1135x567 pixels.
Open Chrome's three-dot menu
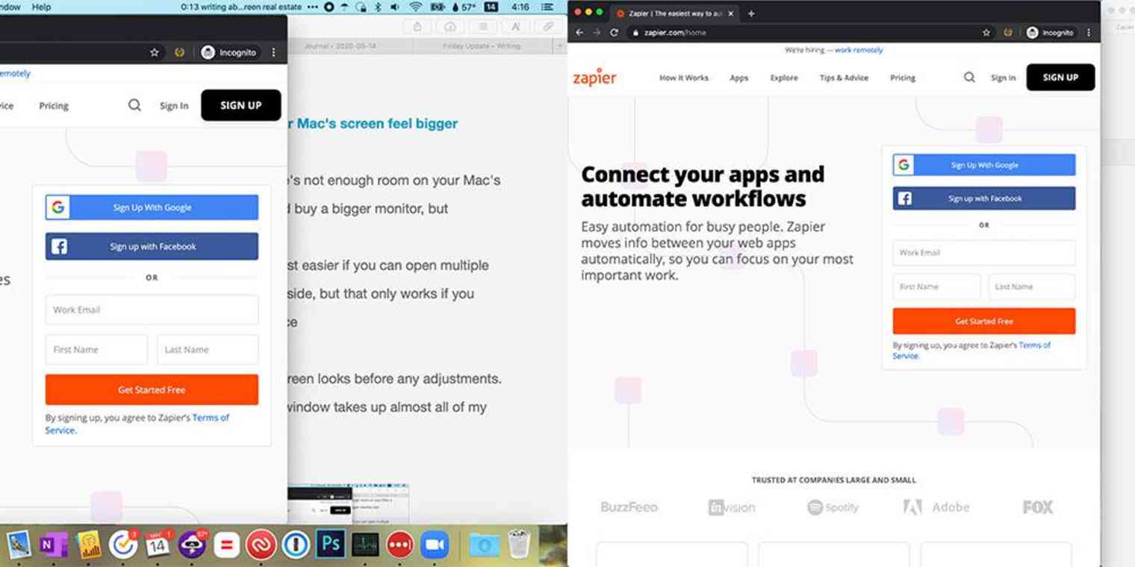[1089, 32]
